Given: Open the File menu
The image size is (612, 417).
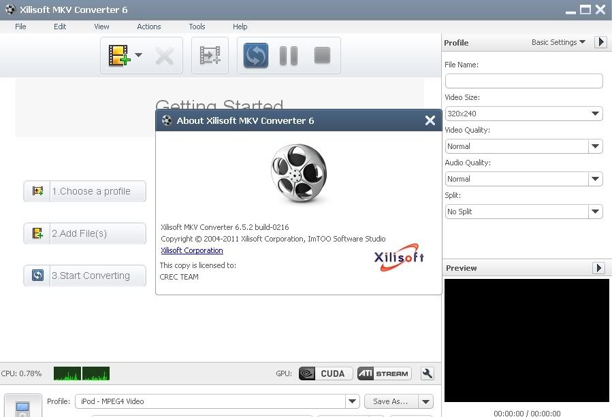Looking at the screenshot, I should click(20, 27).
